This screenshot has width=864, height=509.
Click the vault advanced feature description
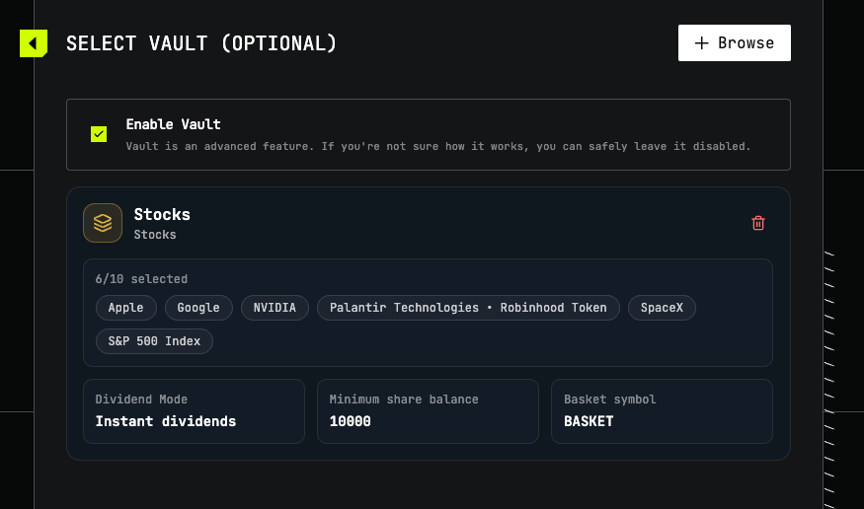438,146
